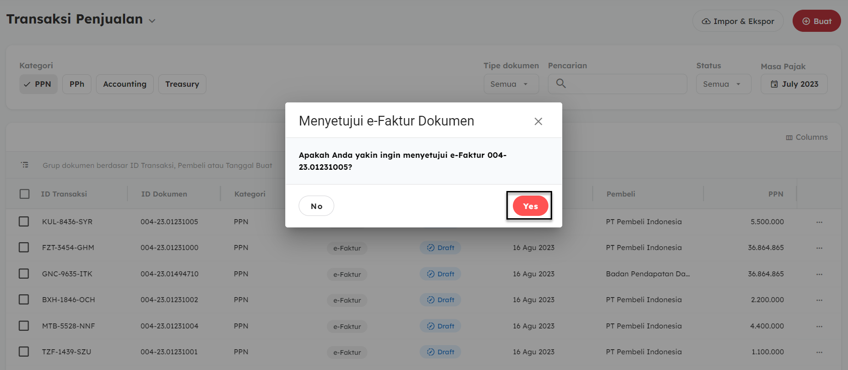The width and height of the screenshot is (848, 370).
Task: Toggle the select-all header checkbox
Action: coord(24,194)
